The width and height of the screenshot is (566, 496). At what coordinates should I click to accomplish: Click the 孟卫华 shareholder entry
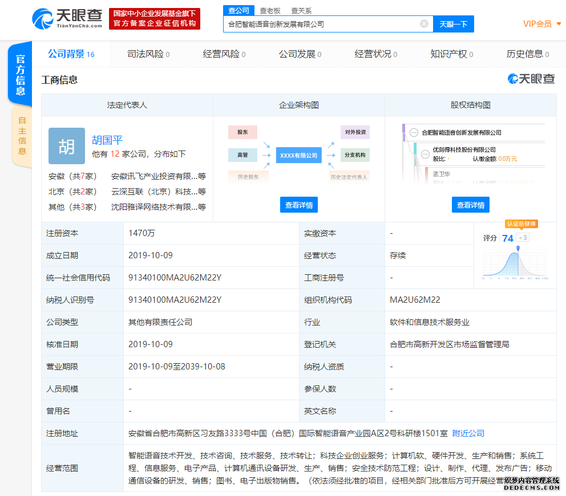pyautogui.click(x=441, y=174)
